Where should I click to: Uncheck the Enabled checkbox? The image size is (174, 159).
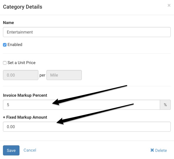(5, 45)
